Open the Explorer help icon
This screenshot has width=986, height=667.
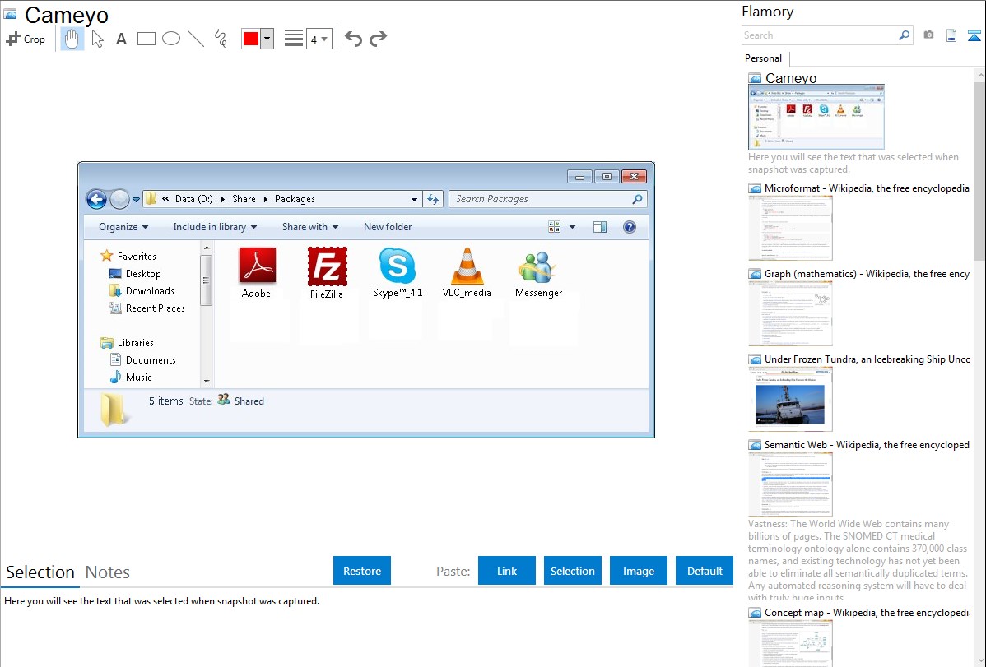coord(630,227)
